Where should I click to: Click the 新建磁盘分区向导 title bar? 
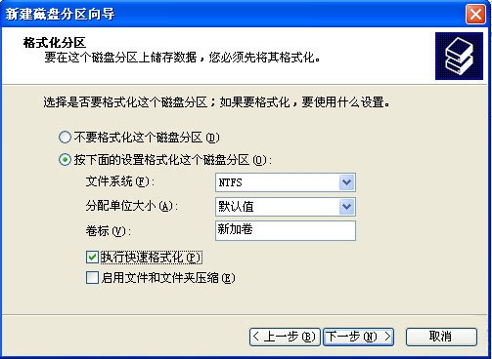click(x=233, y=15)
